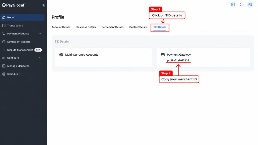Click the globe icon for Multi-Currency Accounts

click(x=61, y=55)
